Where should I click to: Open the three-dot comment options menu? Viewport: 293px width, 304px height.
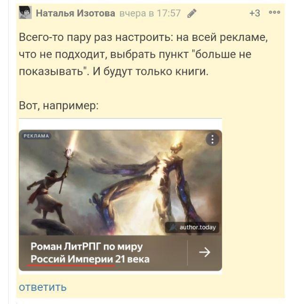pyautogui.click(x=274, y=12)
